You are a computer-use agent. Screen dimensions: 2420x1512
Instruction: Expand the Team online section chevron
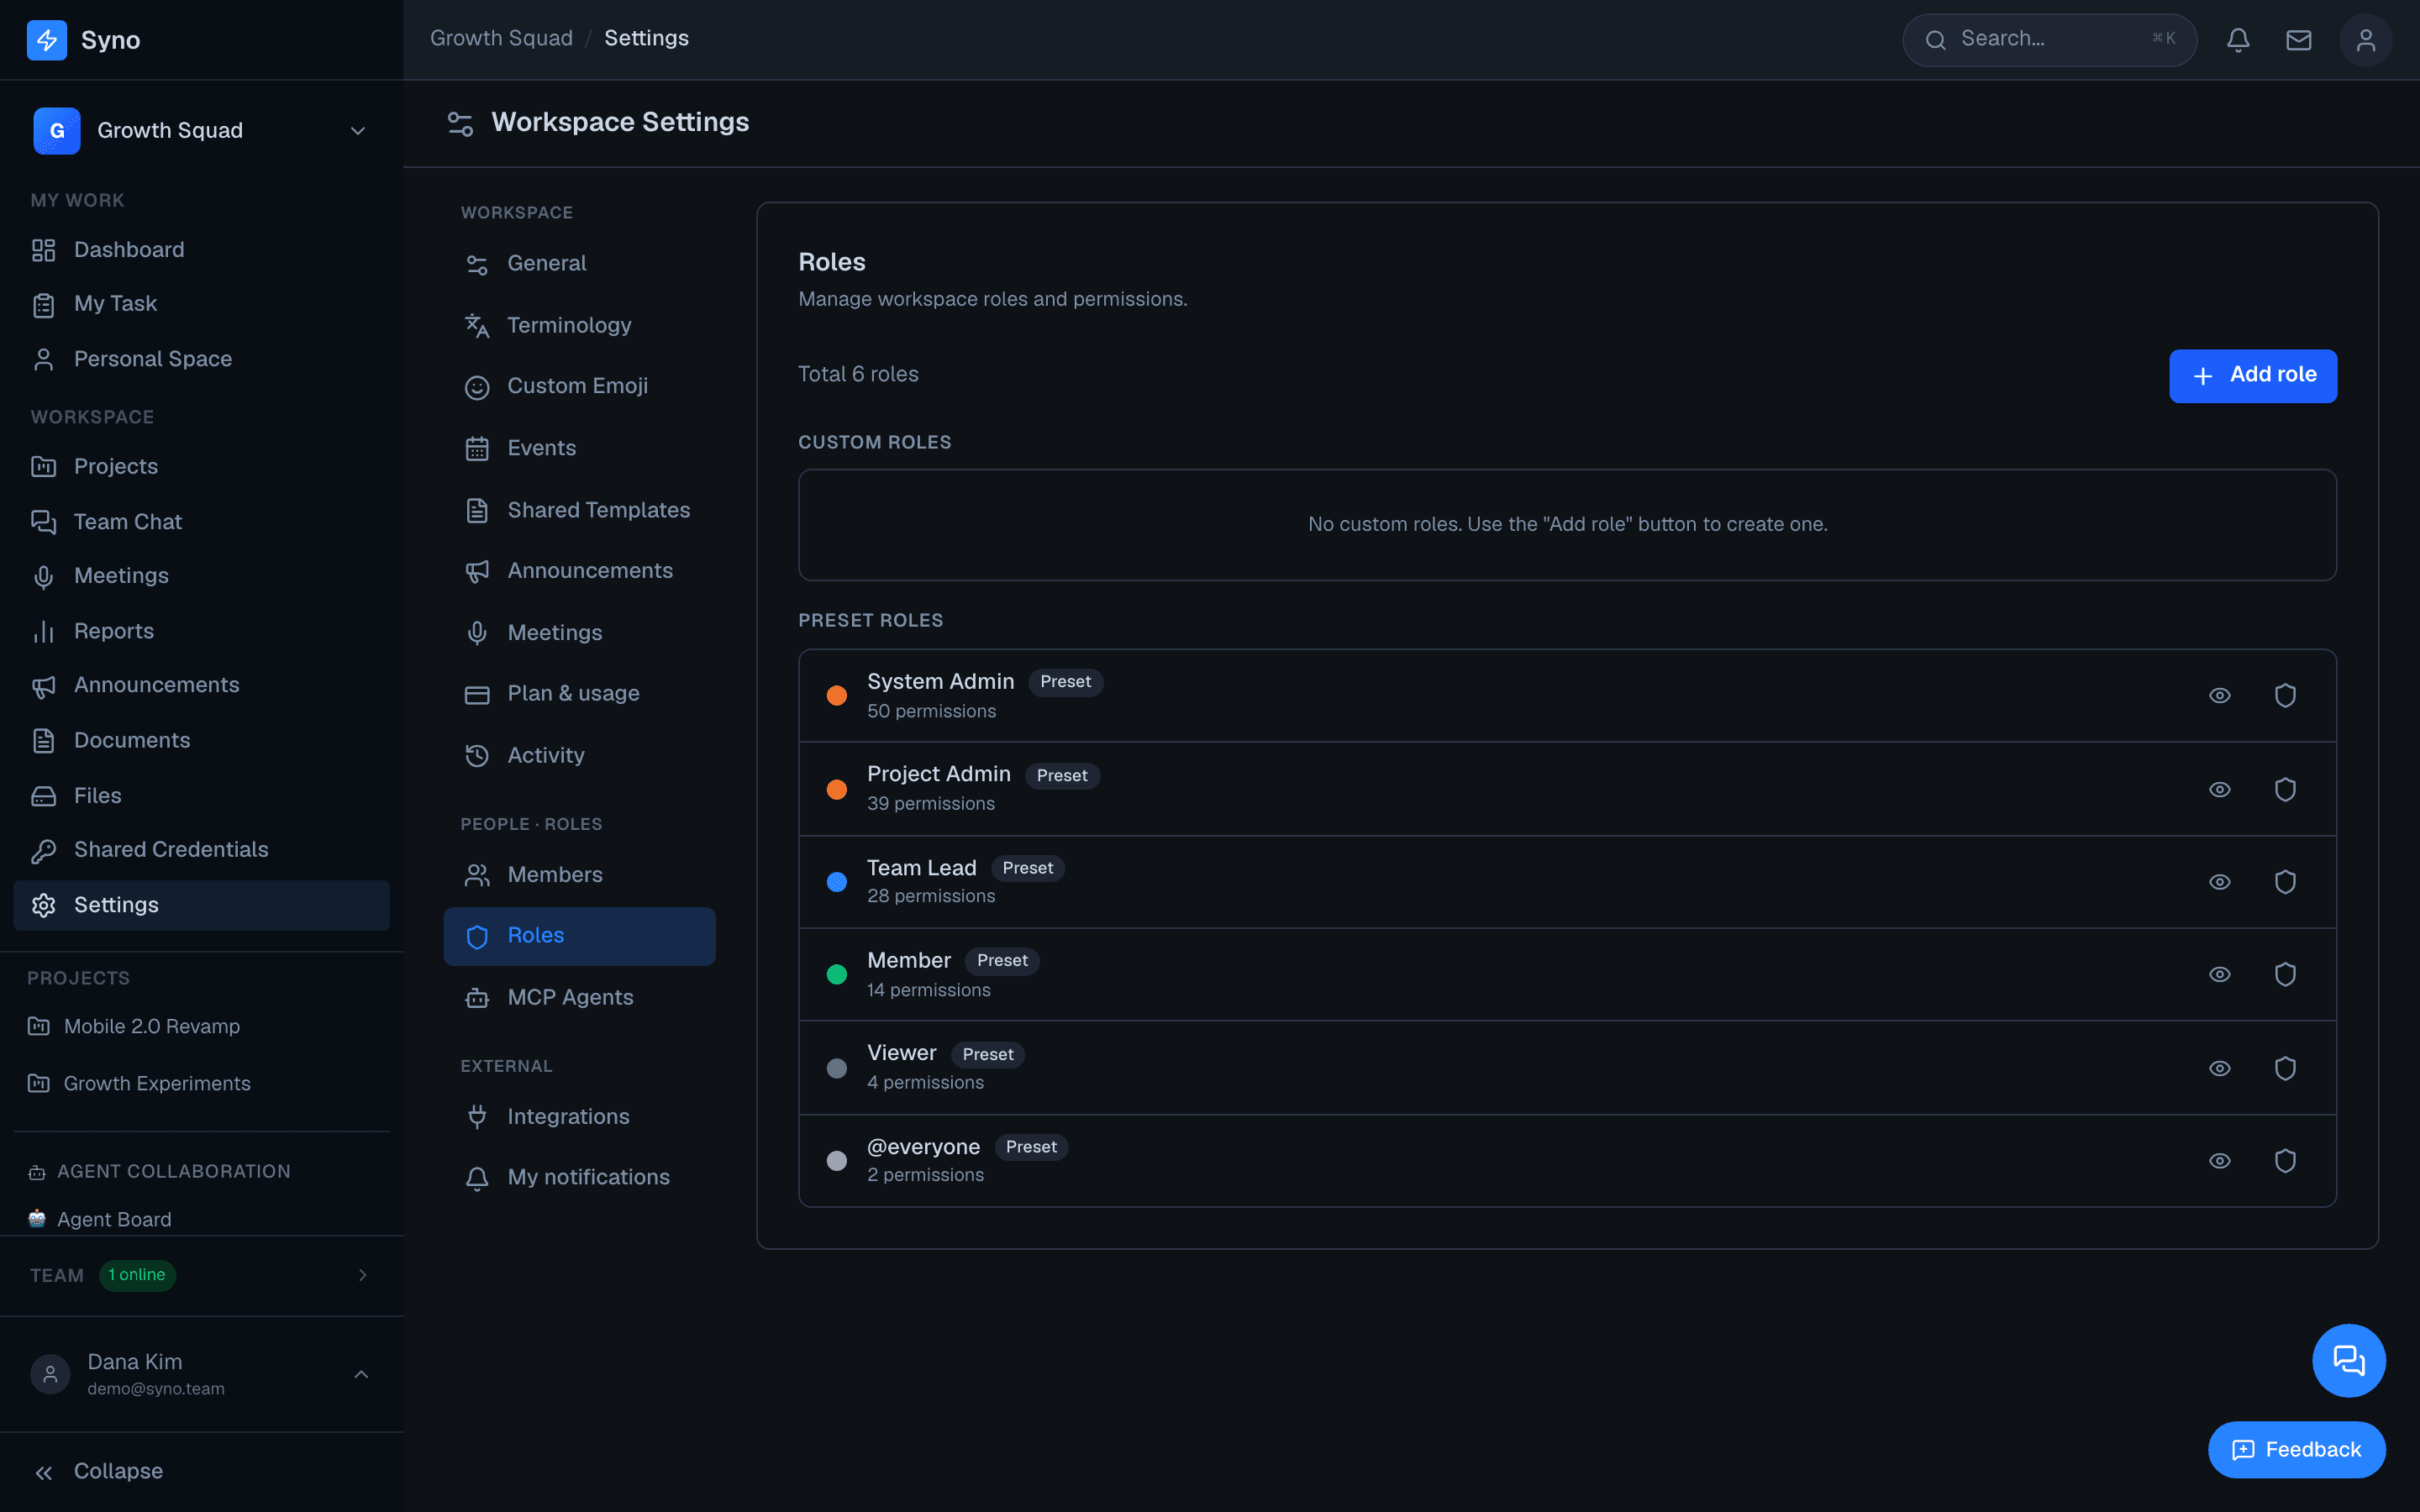tap(363, 1275)
